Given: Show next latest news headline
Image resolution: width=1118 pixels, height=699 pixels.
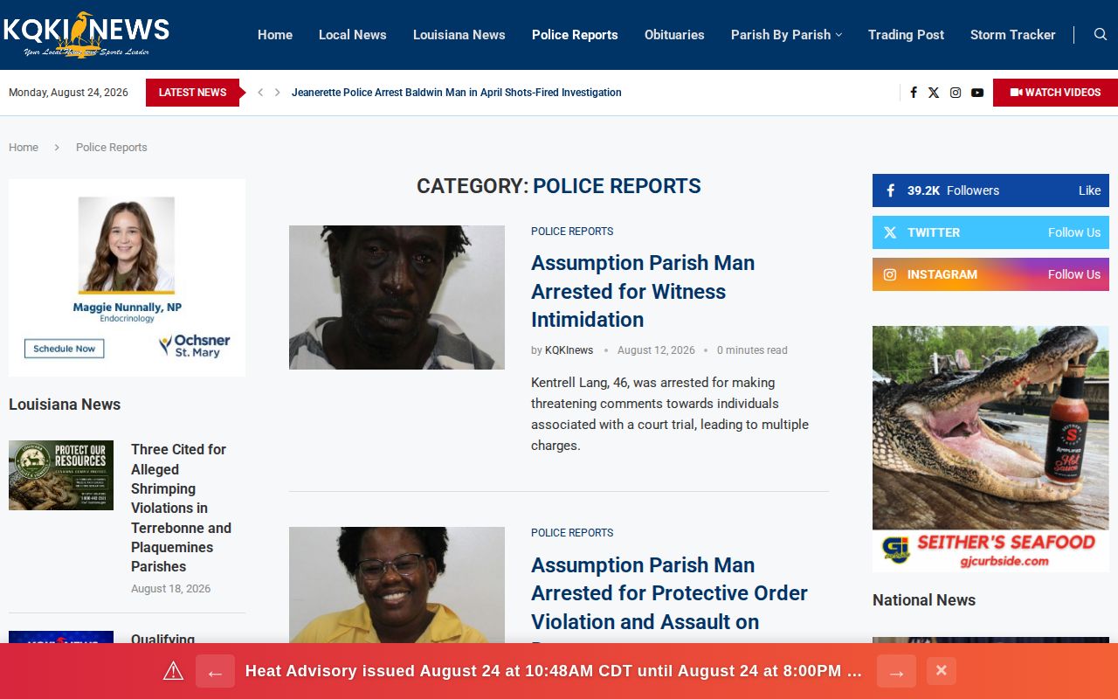Looking at the screenshot, I should tap(278, 93).
